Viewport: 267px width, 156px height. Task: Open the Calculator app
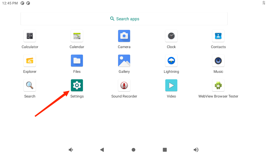click(30, 36)
